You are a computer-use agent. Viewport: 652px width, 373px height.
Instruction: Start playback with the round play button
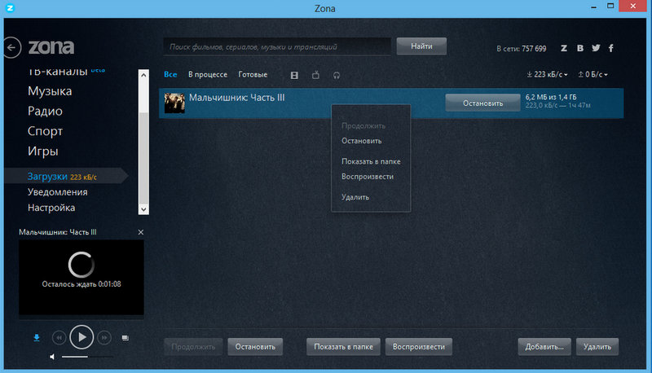pyautogui.click(x=81, y=337)
